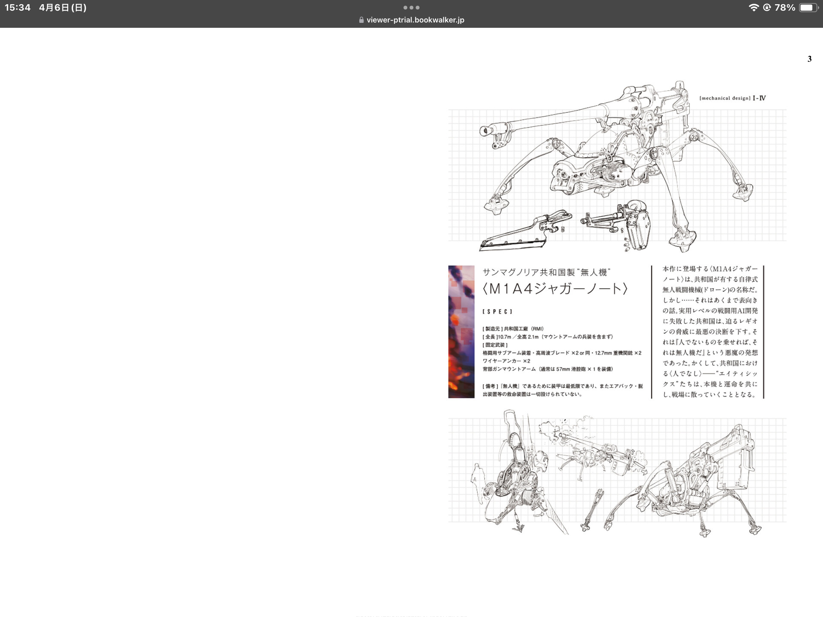Tap the orientation lock status icon

pyautogui.click(x=767, y=8)
